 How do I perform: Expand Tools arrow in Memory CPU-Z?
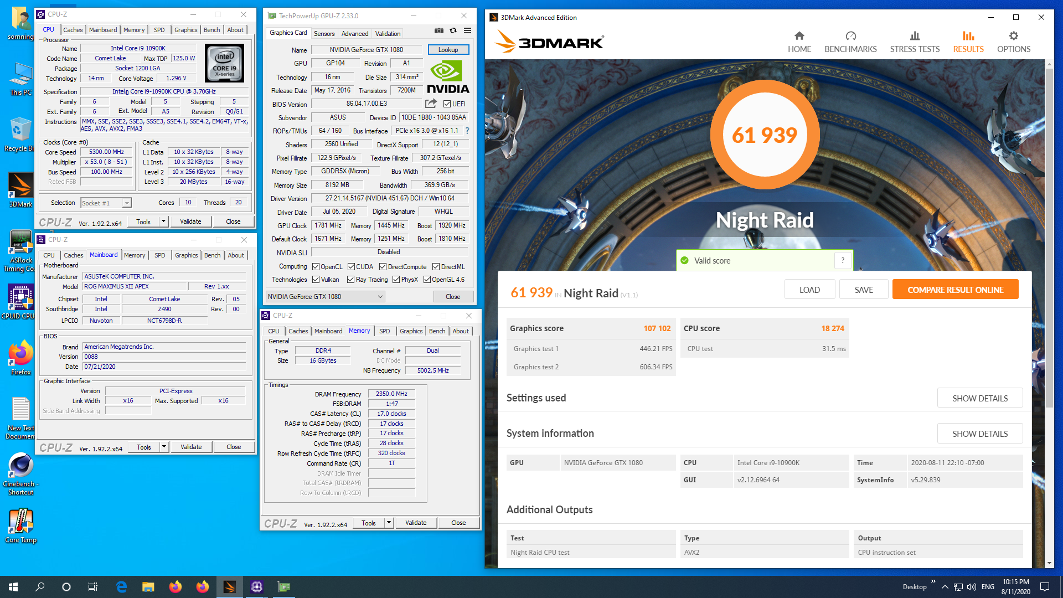(389, 523)
